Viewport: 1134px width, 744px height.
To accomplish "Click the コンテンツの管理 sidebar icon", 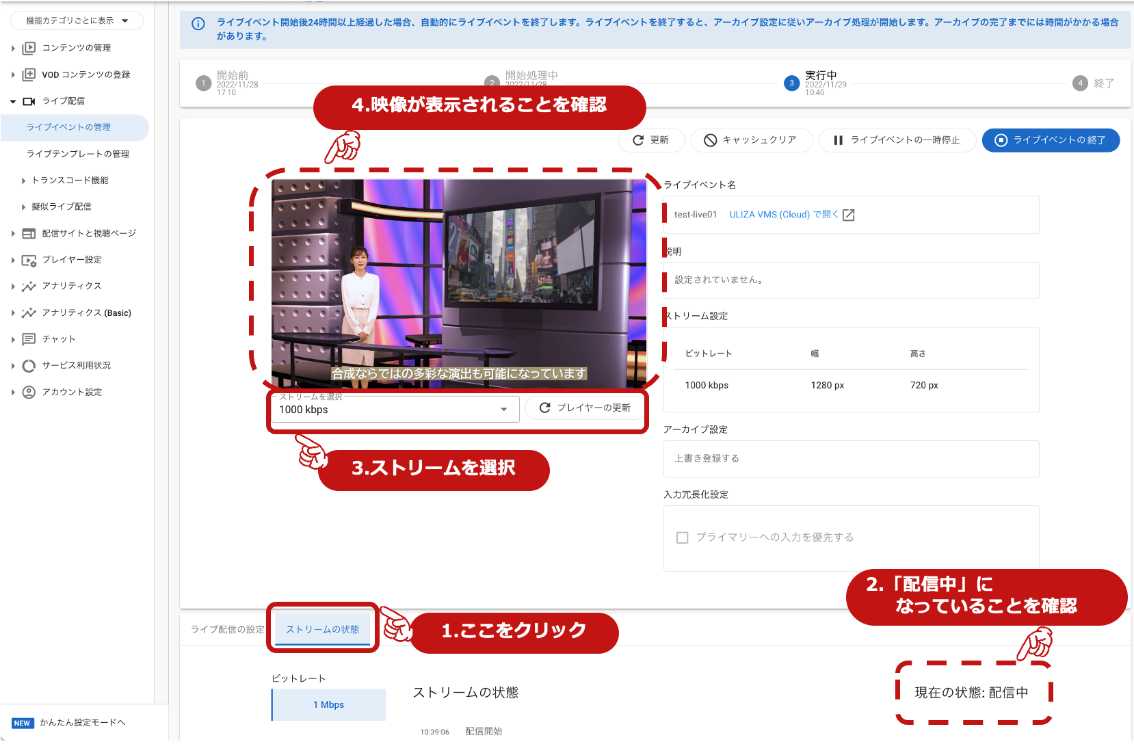I will [x=29, y=48].
